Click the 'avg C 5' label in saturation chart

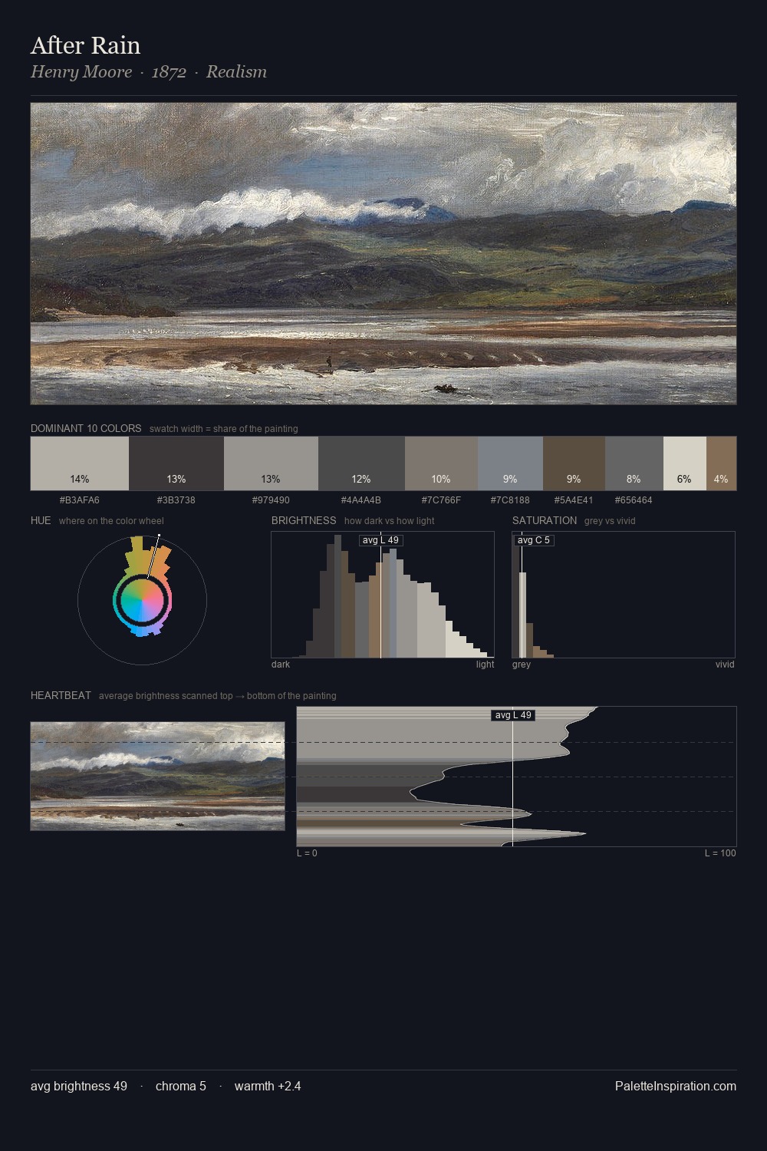[534, 540]
